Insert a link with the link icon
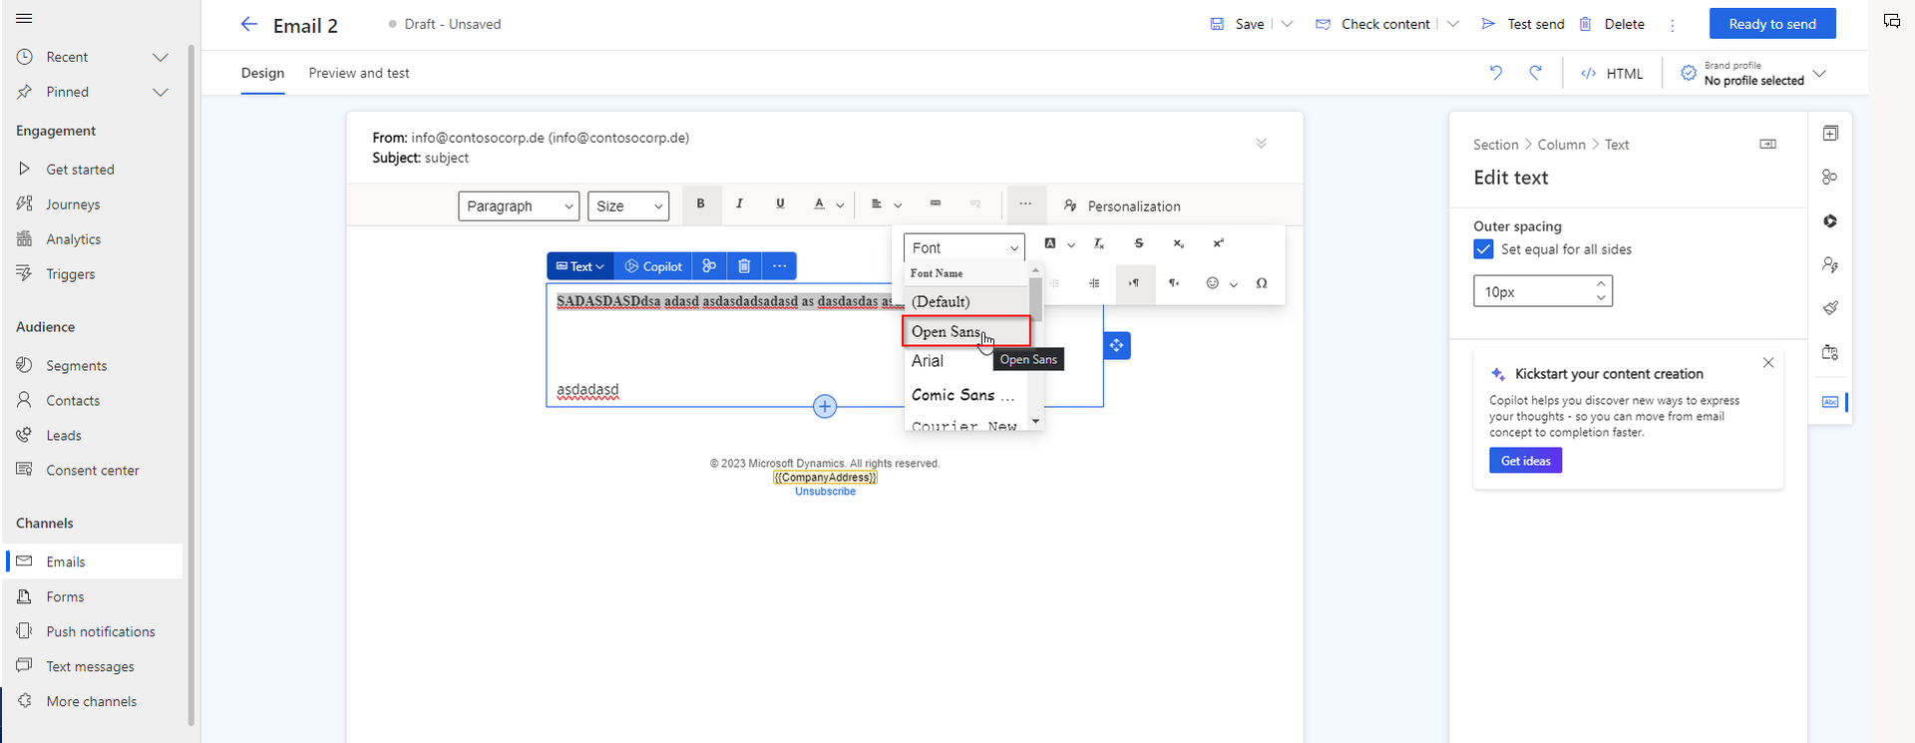1915x743 pixels. tap(936, 203)
